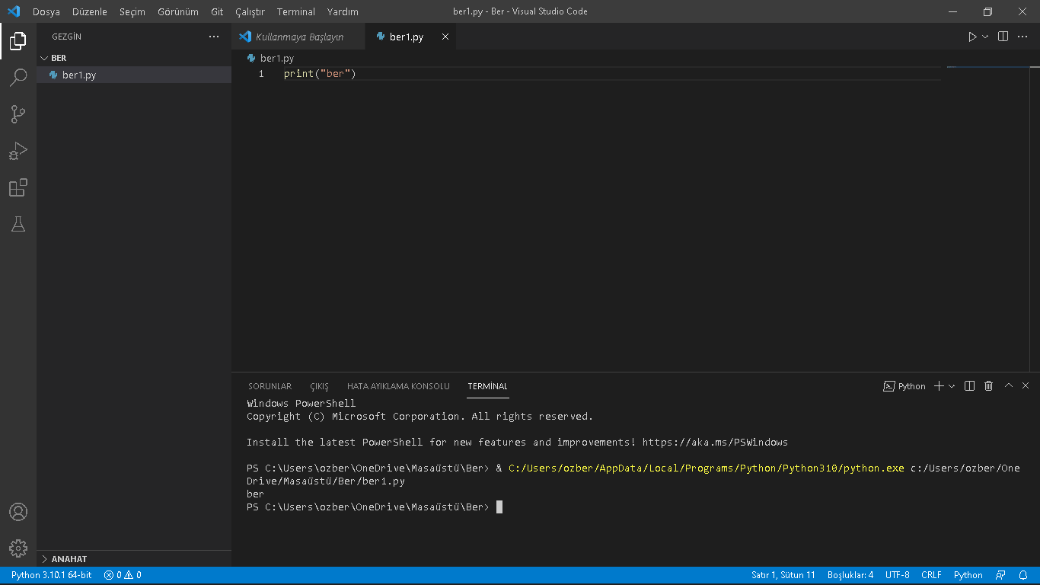Open the Terminal menu in menu bar
Image resolution: width=1040 pixels, height=585 pixels.
click(295, 11)
